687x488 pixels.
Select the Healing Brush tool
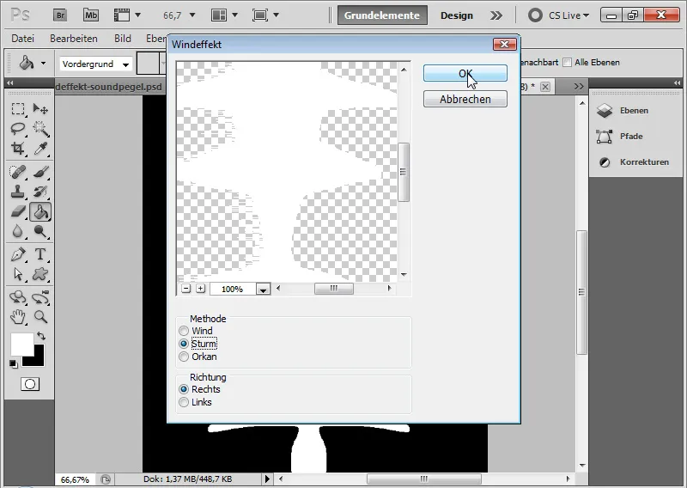click(18, 172)
